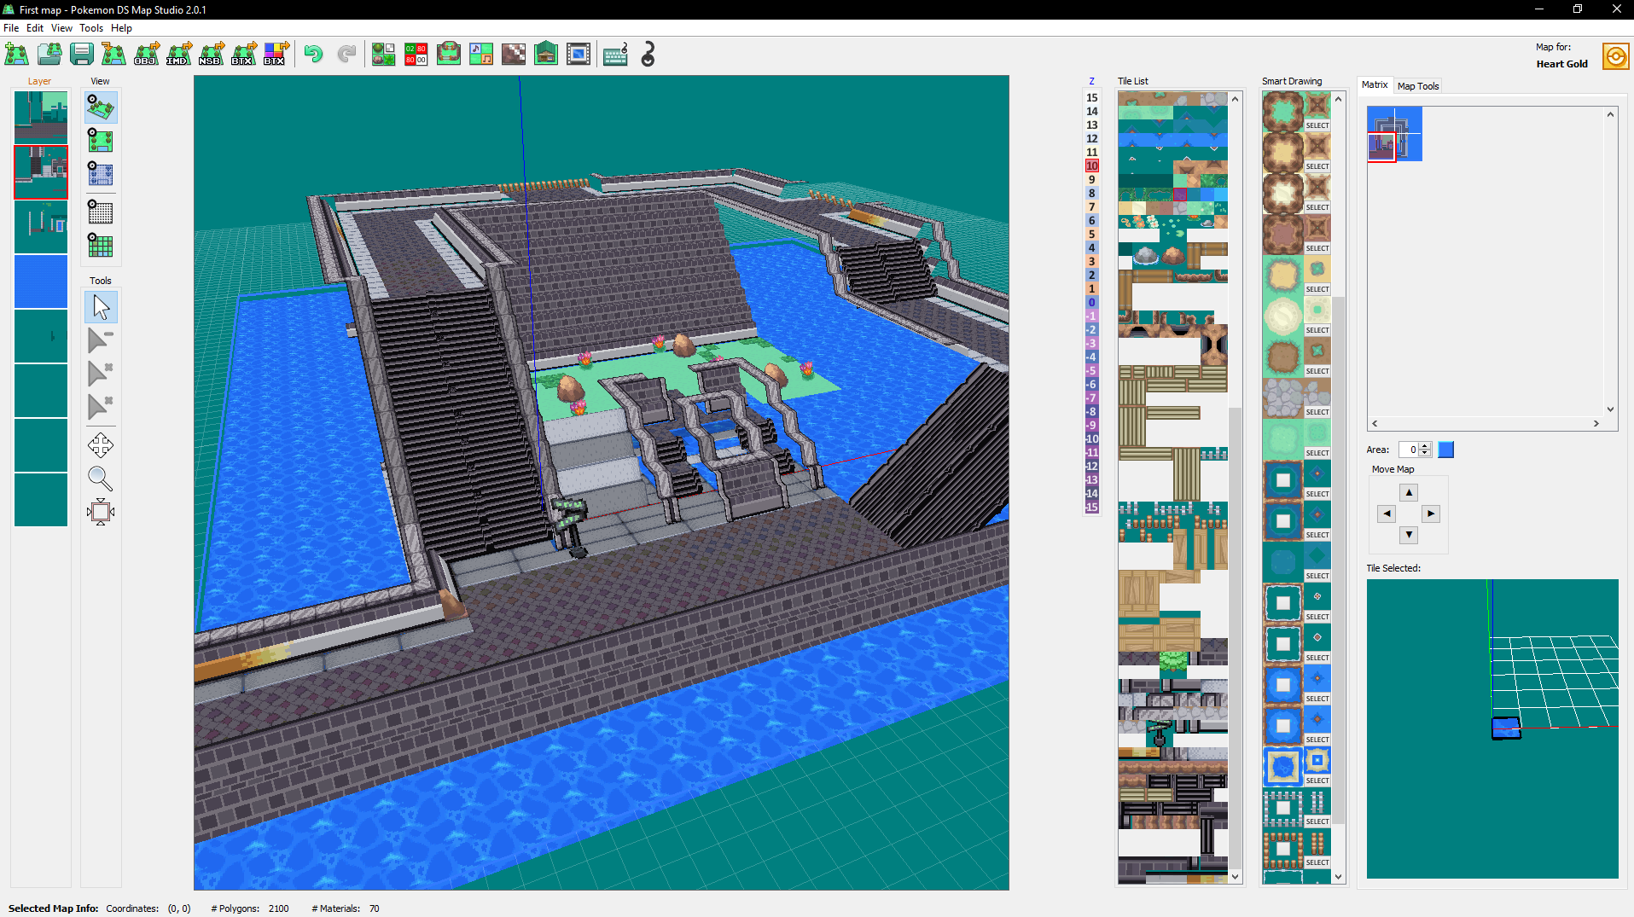Select the four-way move camera tool
1634x917 pixels.
tap(101, 445)
